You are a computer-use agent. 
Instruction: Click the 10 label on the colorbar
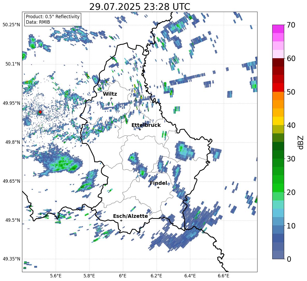coord(291,226)
